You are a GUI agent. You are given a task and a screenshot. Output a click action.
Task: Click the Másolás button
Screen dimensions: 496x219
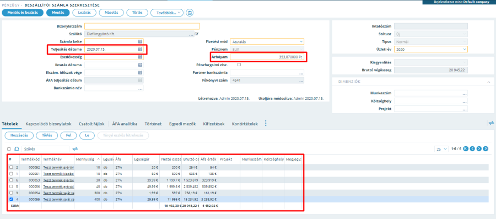click(111, 13)
